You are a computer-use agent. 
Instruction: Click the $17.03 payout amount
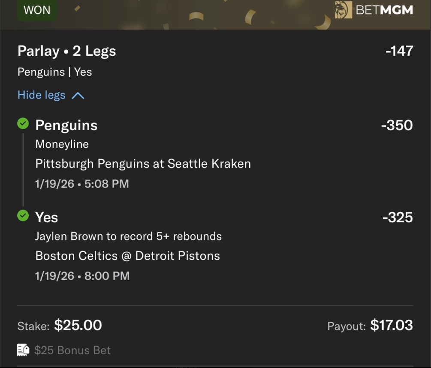tap(392, 325)
